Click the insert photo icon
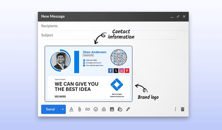 click(x=112, y=109)
